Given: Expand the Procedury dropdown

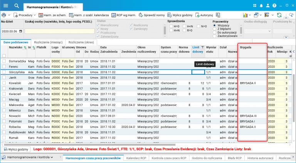Looking at the screenshot, I should click(25, 15).
